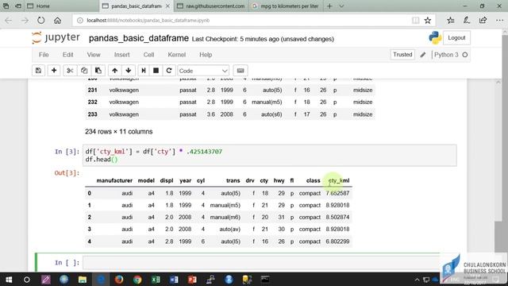508x286 pixels.
Task: Close the pandas_basic_dataframe tab
Action: point(167,6)
